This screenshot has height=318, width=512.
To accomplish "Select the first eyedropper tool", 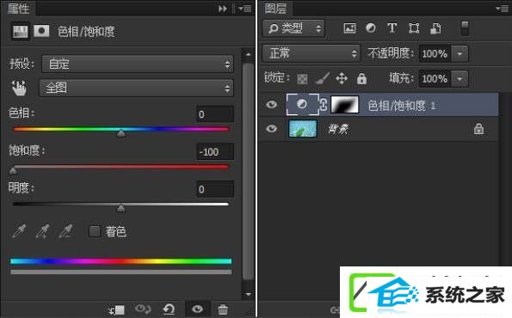I will [x=19, y=231].
